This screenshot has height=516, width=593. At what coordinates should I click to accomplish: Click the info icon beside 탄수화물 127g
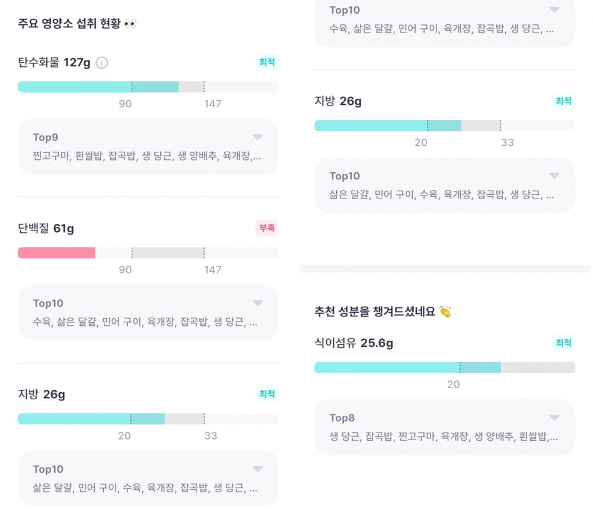(102, 63)
